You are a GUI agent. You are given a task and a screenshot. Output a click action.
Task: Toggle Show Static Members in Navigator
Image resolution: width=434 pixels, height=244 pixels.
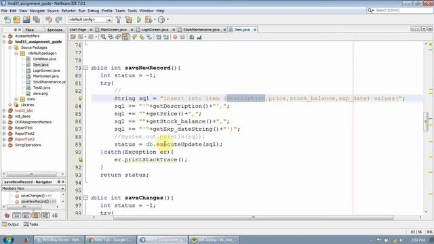[26, 216]
